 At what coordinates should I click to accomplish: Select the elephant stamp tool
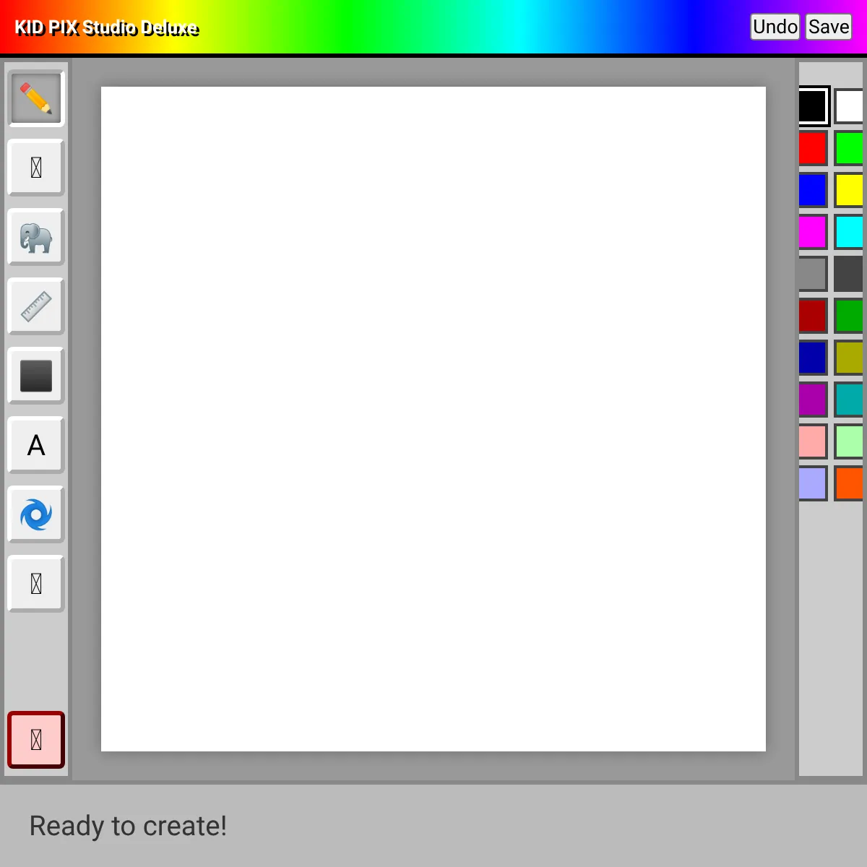pos(36,237)
